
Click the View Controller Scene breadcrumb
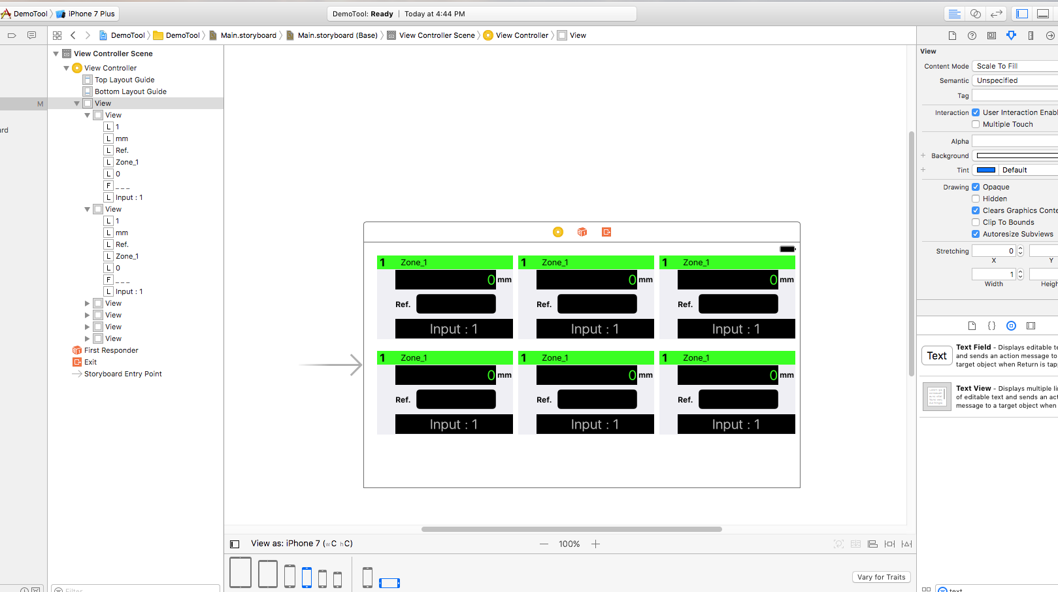click(x=431, y=35)
